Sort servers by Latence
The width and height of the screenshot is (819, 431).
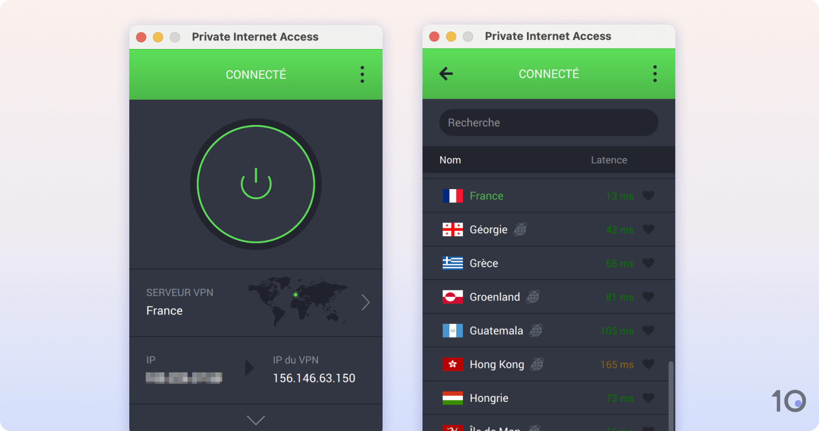(609, 160)
